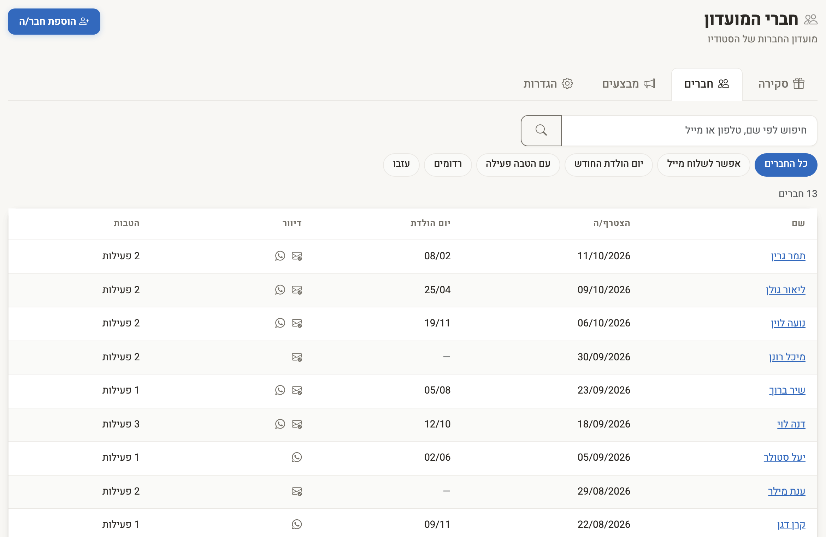Click the הטבות column header
The height and width of the screenshot is (537, 826).
[x=126, y=223]
